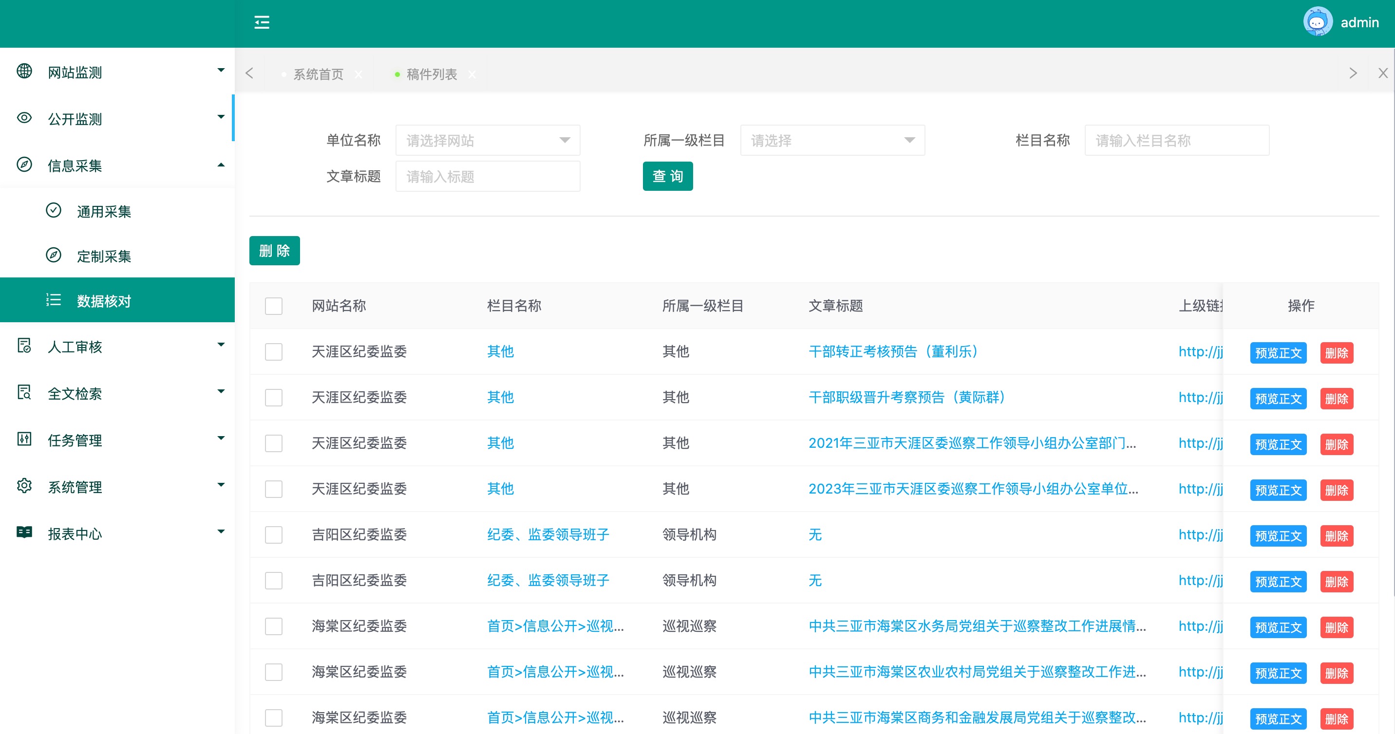Click the gear icon beside 系统管理

click(x=24, y=486)
